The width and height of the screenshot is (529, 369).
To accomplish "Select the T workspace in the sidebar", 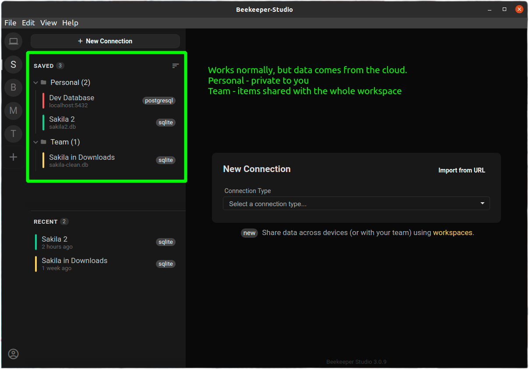I will pyautogui.click(x=13, y=134).
